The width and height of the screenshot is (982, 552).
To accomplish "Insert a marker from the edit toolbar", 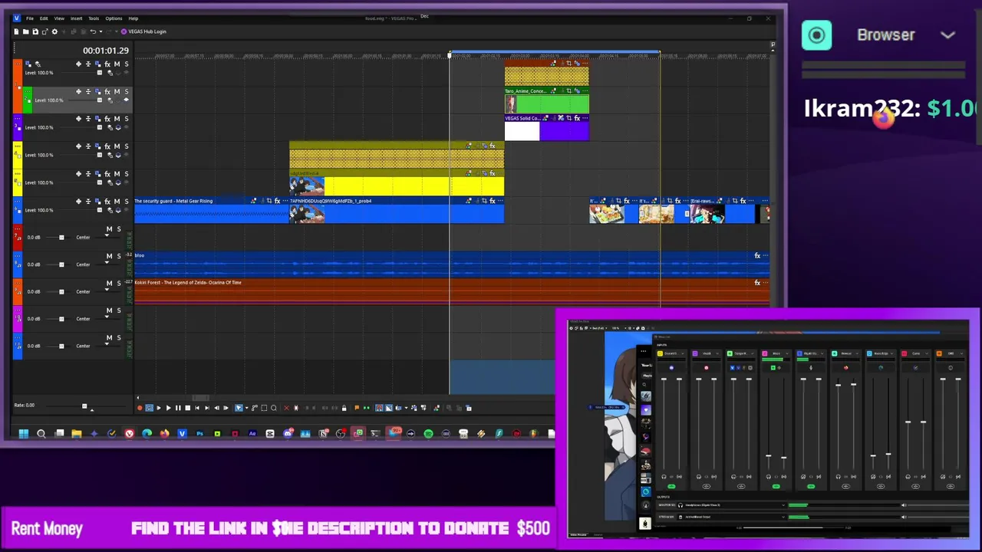I will (357, 408).
